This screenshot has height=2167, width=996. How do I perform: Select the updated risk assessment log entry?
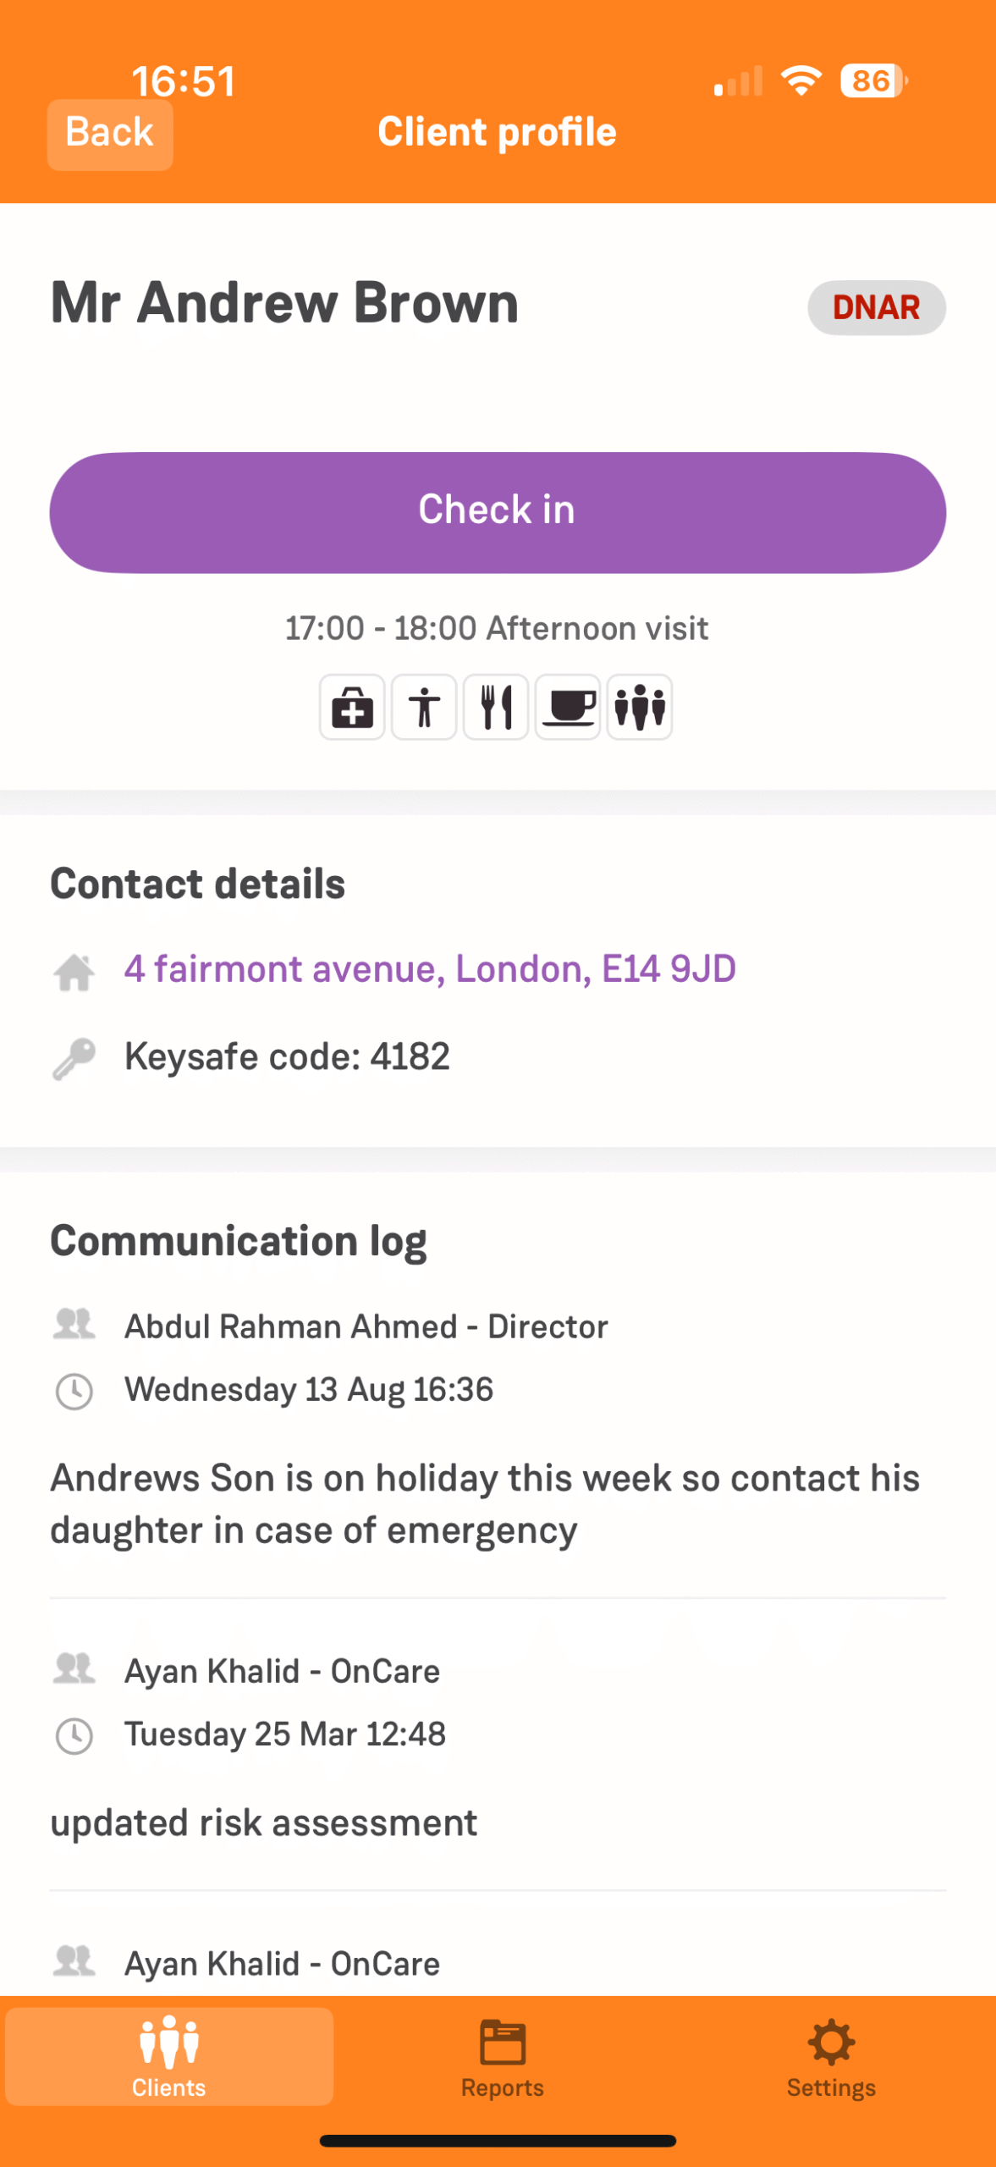[x=264, y=1823]
